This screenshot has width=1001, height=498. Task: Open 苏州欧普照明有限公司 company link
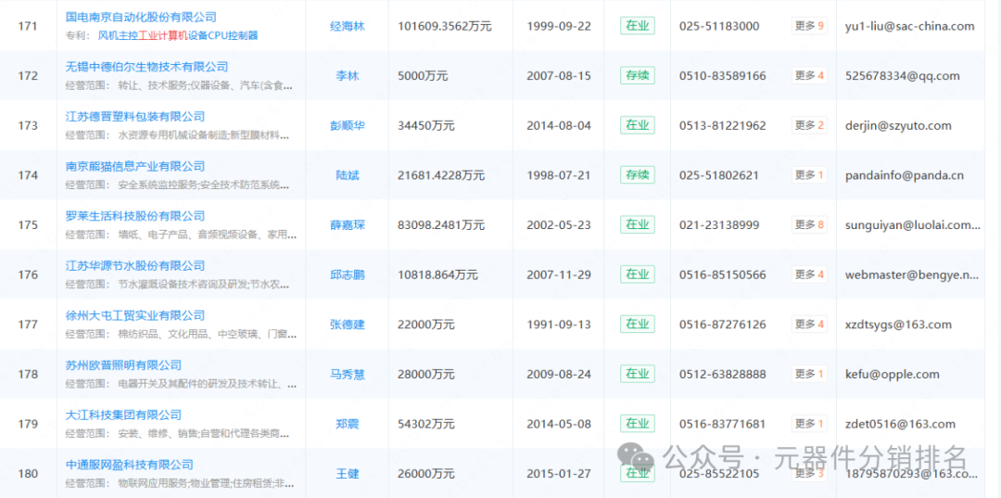[124, 365]
